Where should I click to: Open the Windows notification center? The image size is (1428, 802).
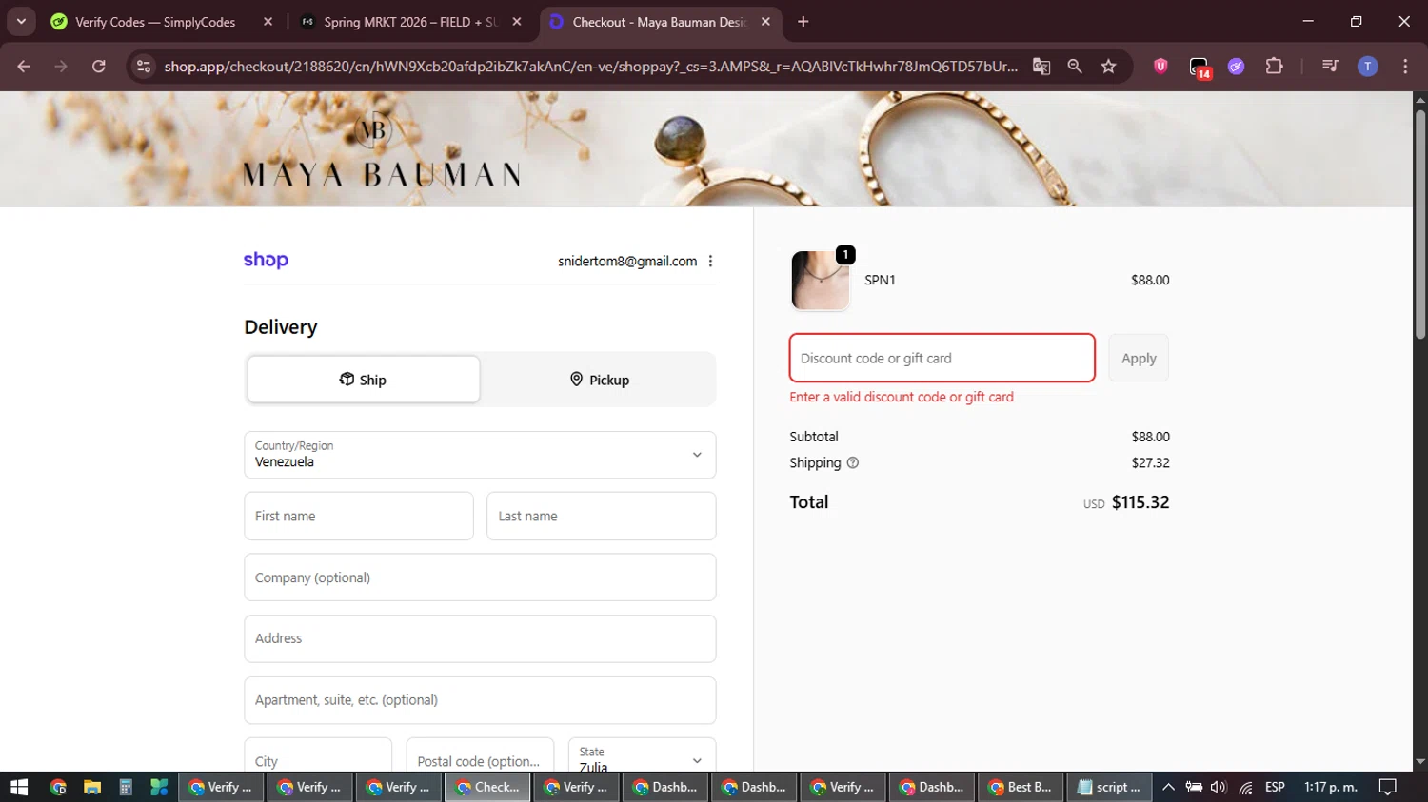click(x=1388, y=787)
